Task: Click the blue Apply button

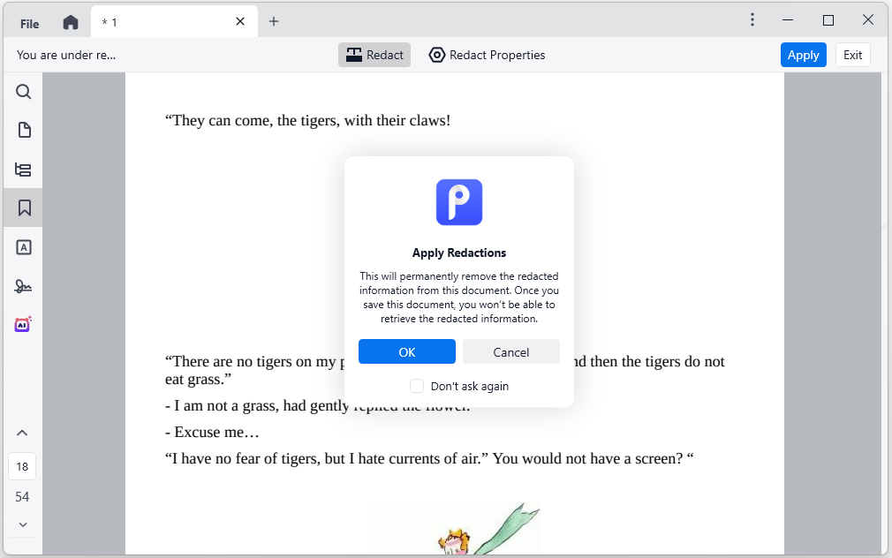Action: pyautogui.click(x=804, y=55)
